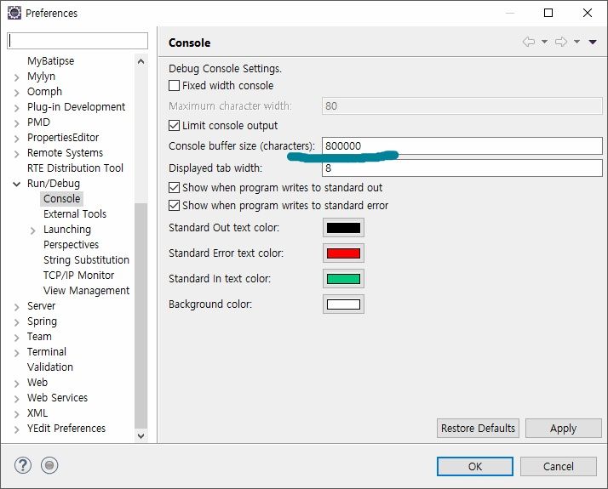Click Restore Defaults button

pos(478,429)
